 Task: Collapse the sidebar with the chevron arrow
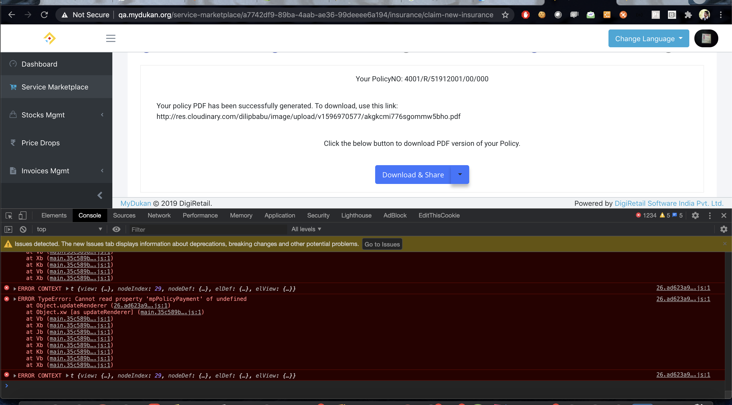point(100,195)
